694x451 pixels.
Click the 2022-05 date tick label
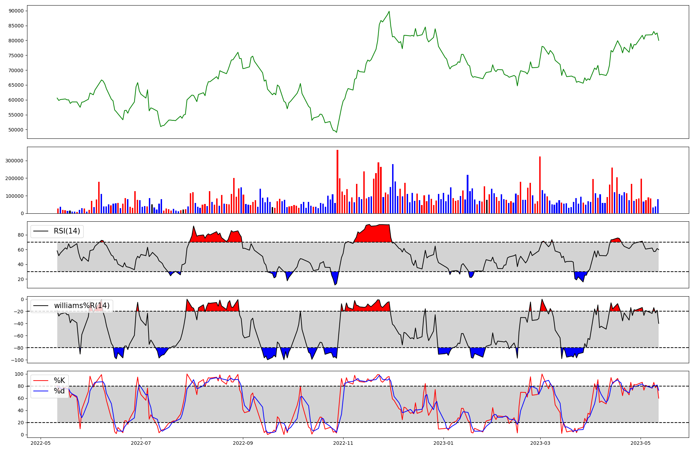41,443
